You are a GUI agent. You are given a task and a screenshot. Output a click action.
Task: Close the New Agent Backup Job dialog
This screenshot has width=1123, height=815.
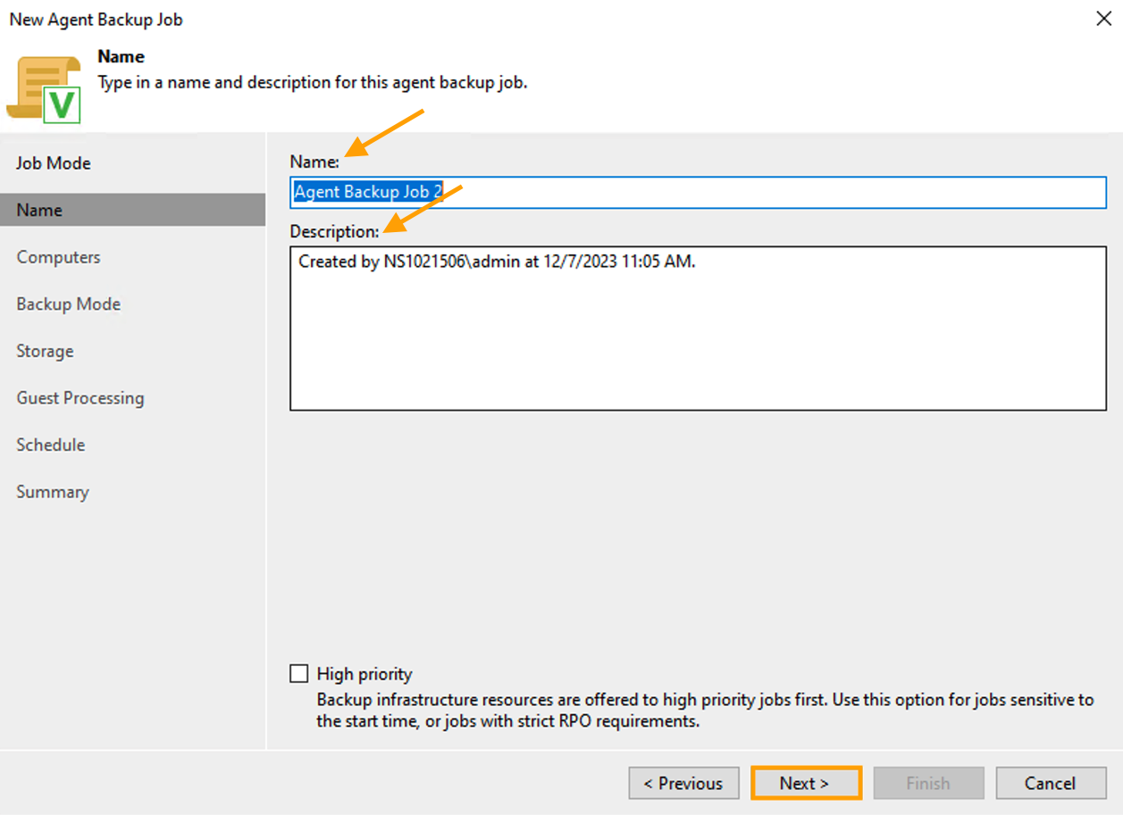coord(1103,19)
